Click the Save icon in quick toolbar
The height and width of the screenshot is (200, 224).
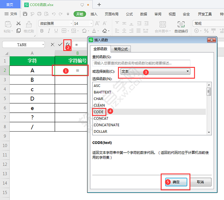coord(25,14)
